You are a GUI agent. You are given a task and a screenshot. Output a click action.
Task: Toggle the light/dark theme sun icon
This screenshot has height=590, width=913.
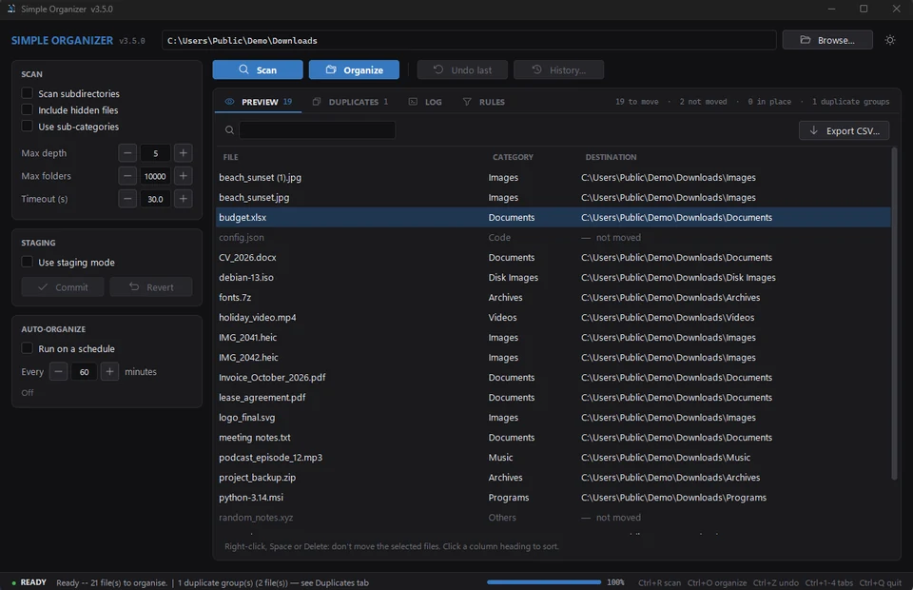(x=890, y=40)
